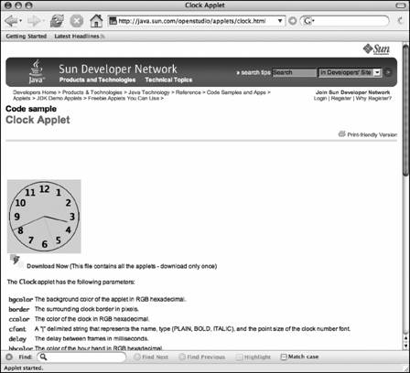This screenshot has height=373, width=410.
Task: Open the Getting Started bookmark
Action: (27, 37)
